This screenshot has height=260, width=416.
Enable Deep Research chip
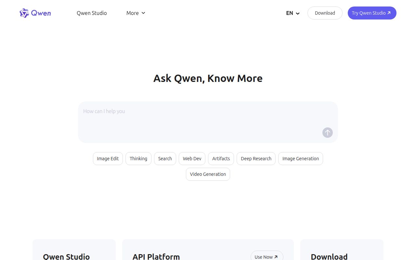[256, 159]
